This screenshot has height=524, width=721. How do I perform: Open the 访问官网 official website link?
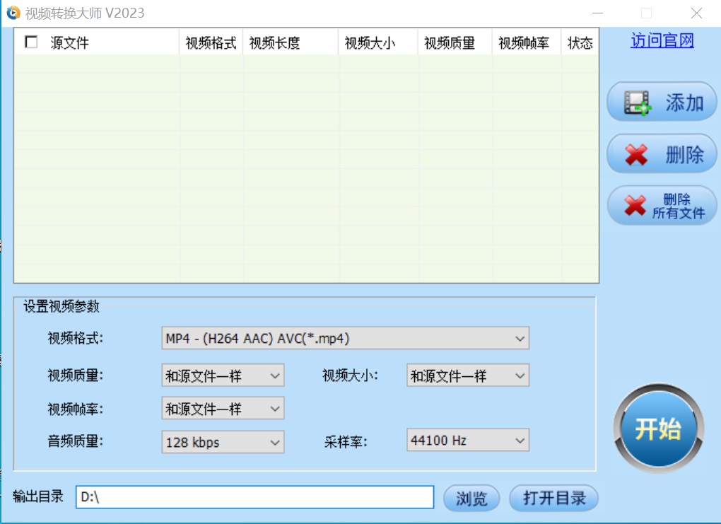(660, 41)
